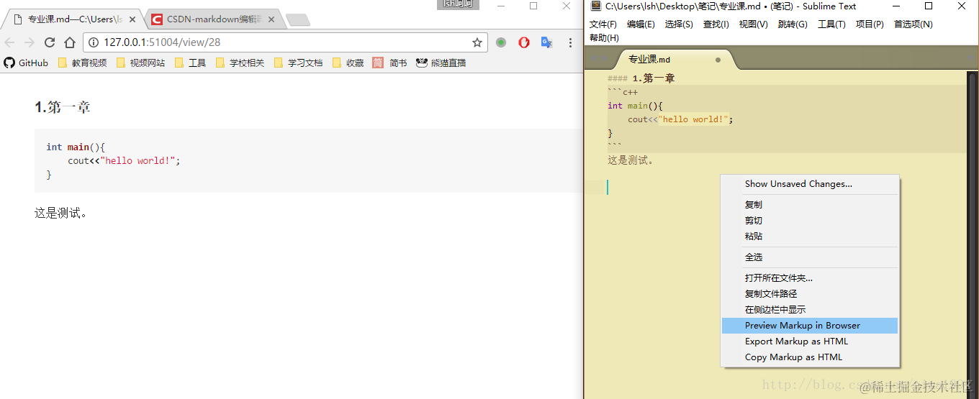Bookmark this page with star icon
The width and height of the screenshot is (979, 399).
pos(477,42)
